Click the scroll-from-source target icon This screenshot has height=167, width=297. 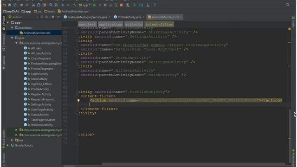tap(42, 17)
